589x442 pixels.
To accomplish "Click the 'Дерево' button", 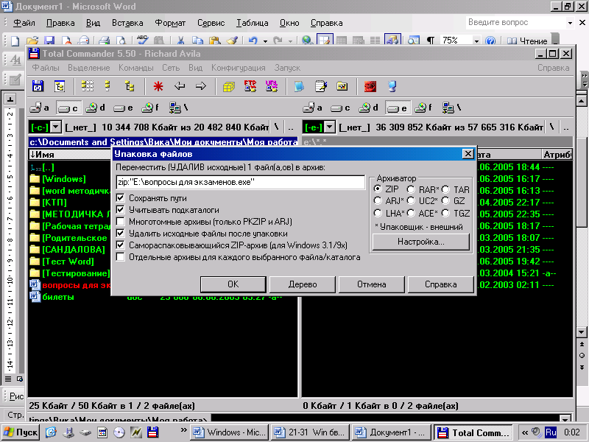I will click(303, 284).
